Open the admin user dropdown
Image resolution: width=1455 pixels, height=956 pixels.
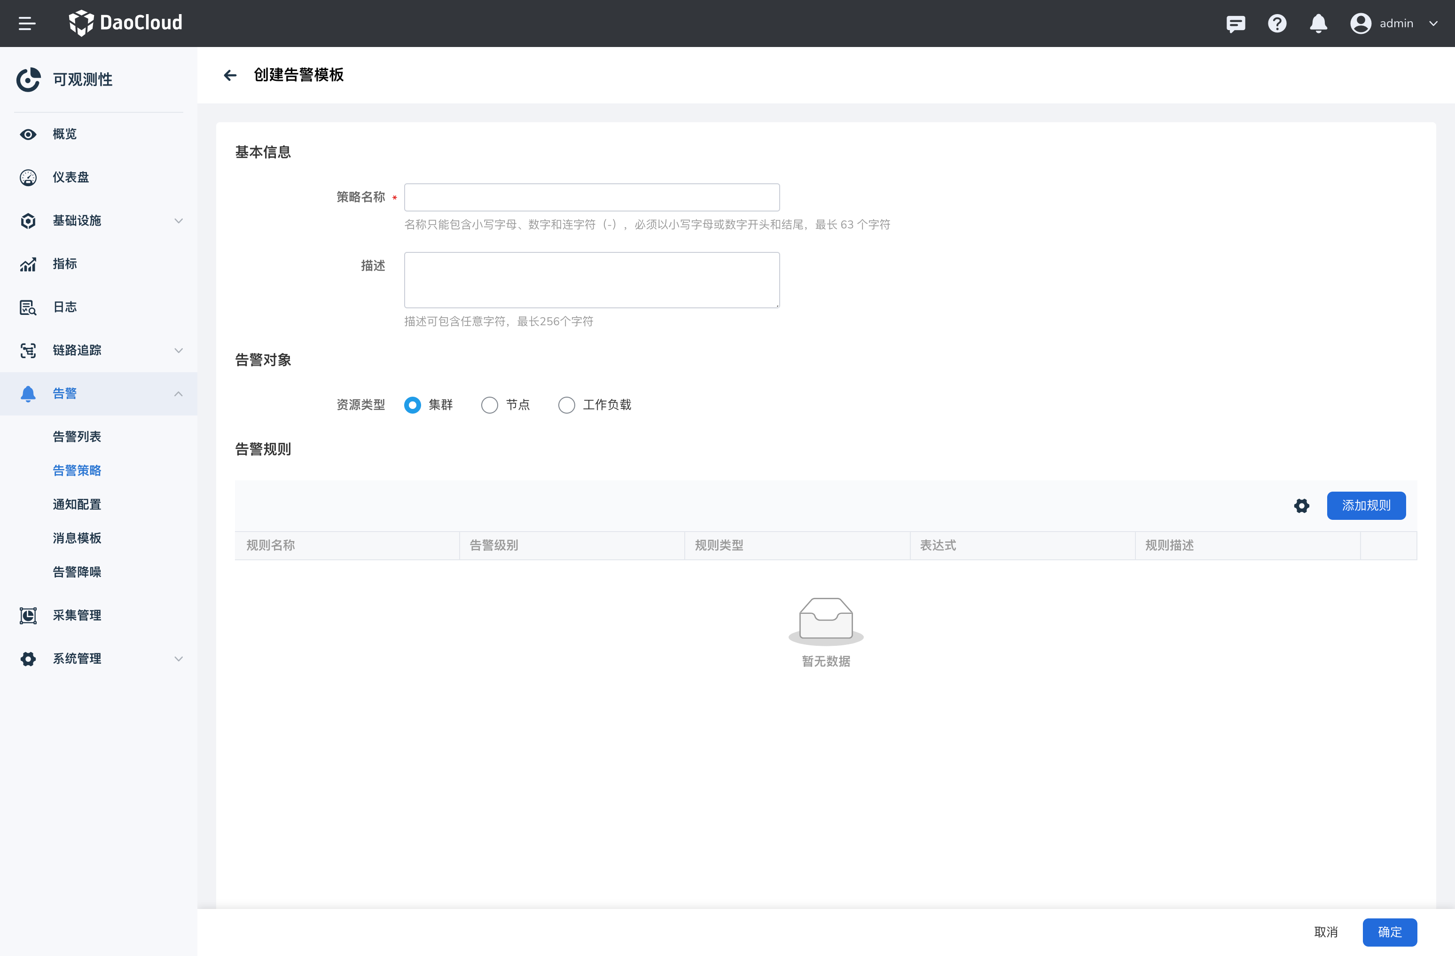click(x=1394, y=23)
